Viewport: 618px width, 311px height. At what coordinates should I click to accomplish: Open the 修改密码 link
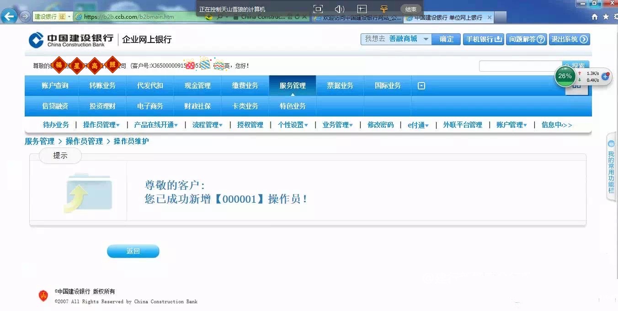click(x=380, y=125)
